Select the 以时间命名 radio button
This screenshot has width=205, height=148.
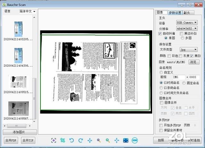pyautogui.click(x=161, y=83)
